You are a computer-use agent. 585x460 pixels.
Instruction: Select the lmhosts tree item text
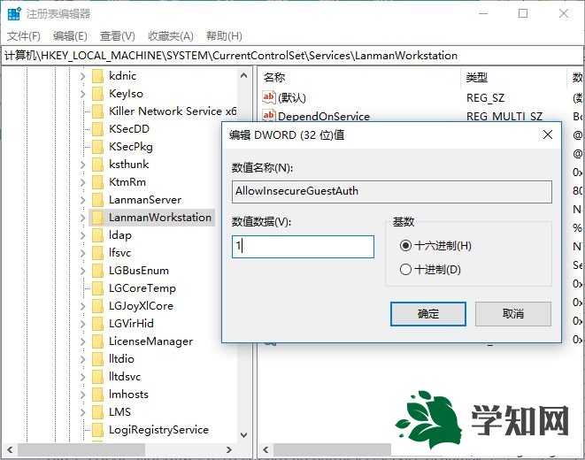[128, 395]
